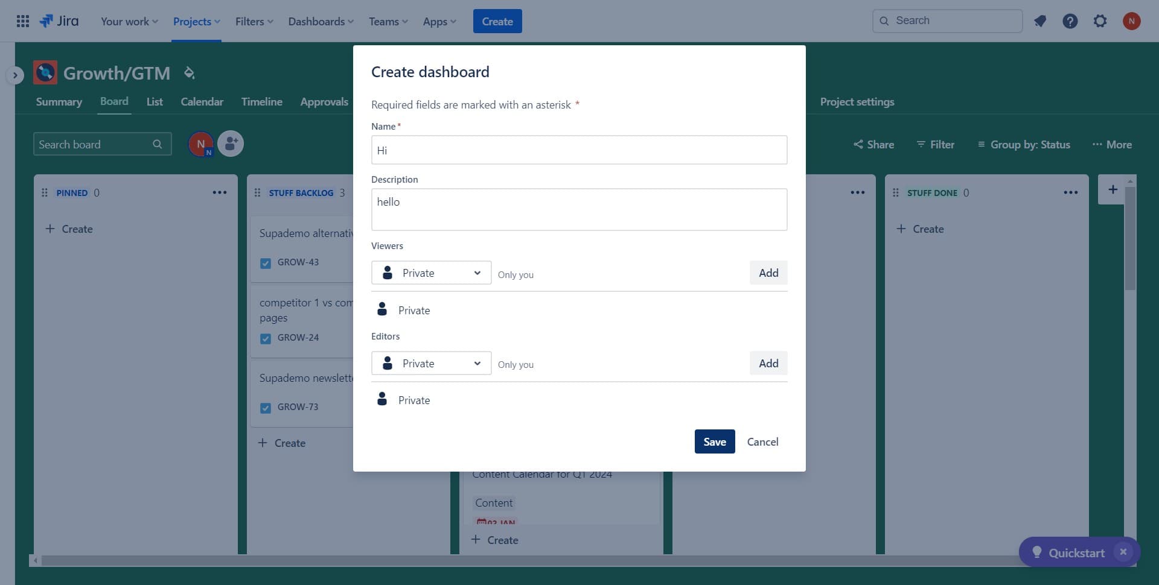Click the add people icon on board
This screenshot has height=585, width=1159.
coord(231,144)
